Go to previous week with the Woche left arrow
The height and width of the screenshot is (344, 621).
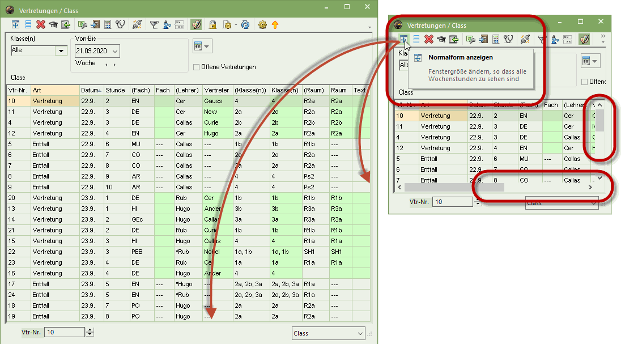(x=106, y=65)
